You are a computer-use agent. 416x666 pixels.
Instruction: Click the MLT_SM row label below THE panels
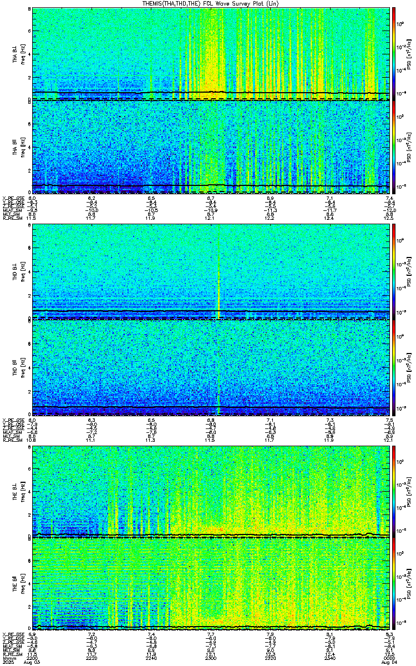click(x=11, y=650)
